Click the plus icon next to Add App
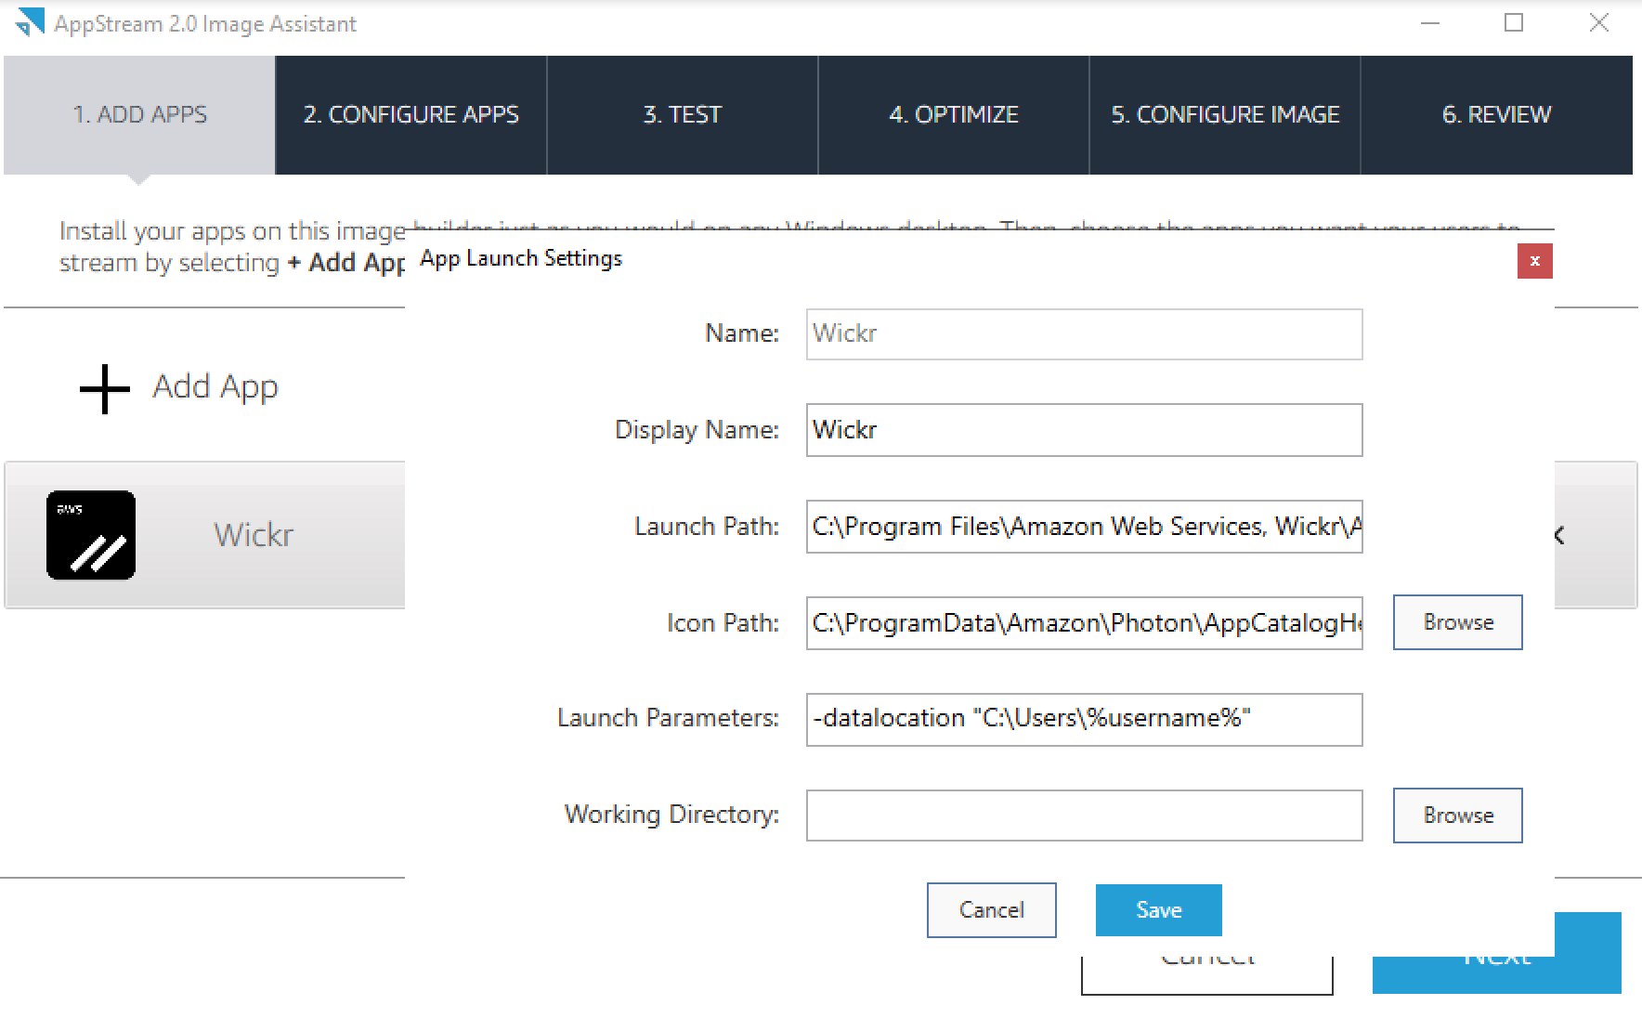The width and height of the screenshot is (1642, 1031). click(102, 386)
